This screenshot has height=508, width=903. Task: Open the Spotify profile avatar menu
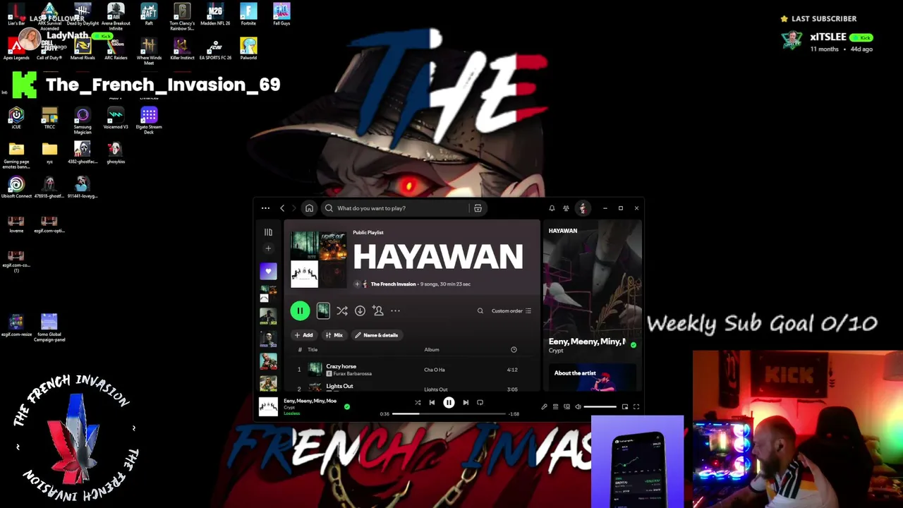point(583,208)
